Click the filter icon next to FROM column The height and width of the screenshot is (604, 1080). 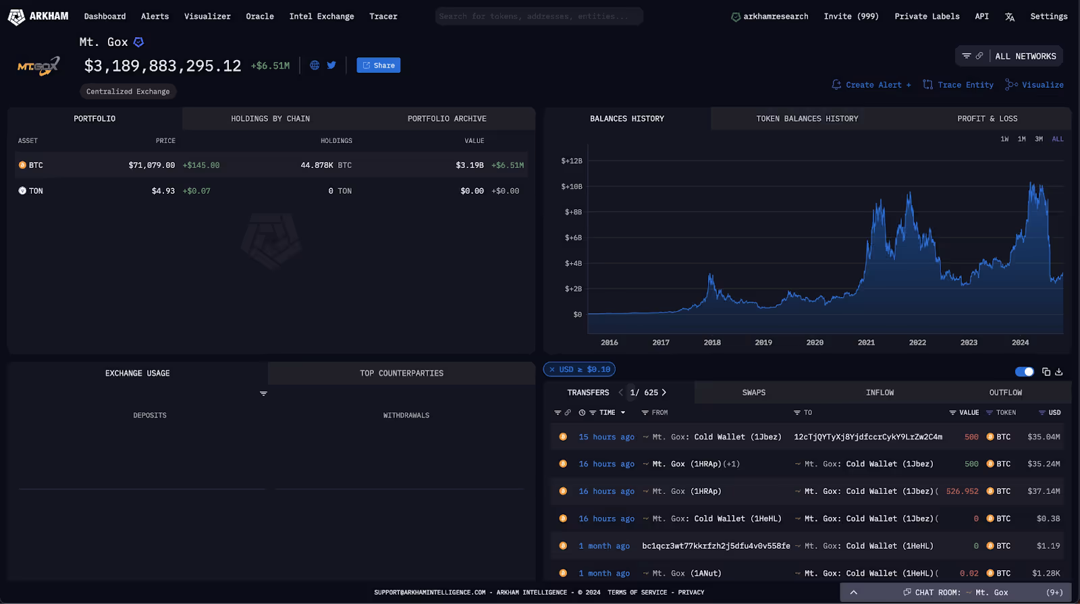tap(645, 412)
